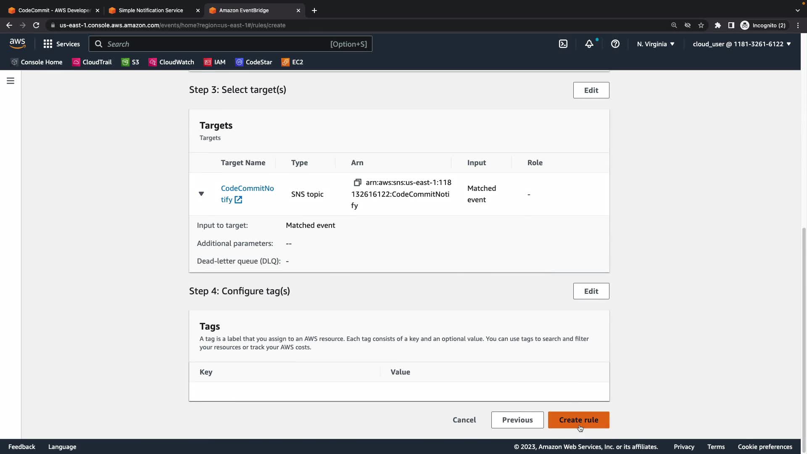The height and width of the screenshot is (454, 807).
Task: Open the Services grid menu
Action: click(61, 44)
